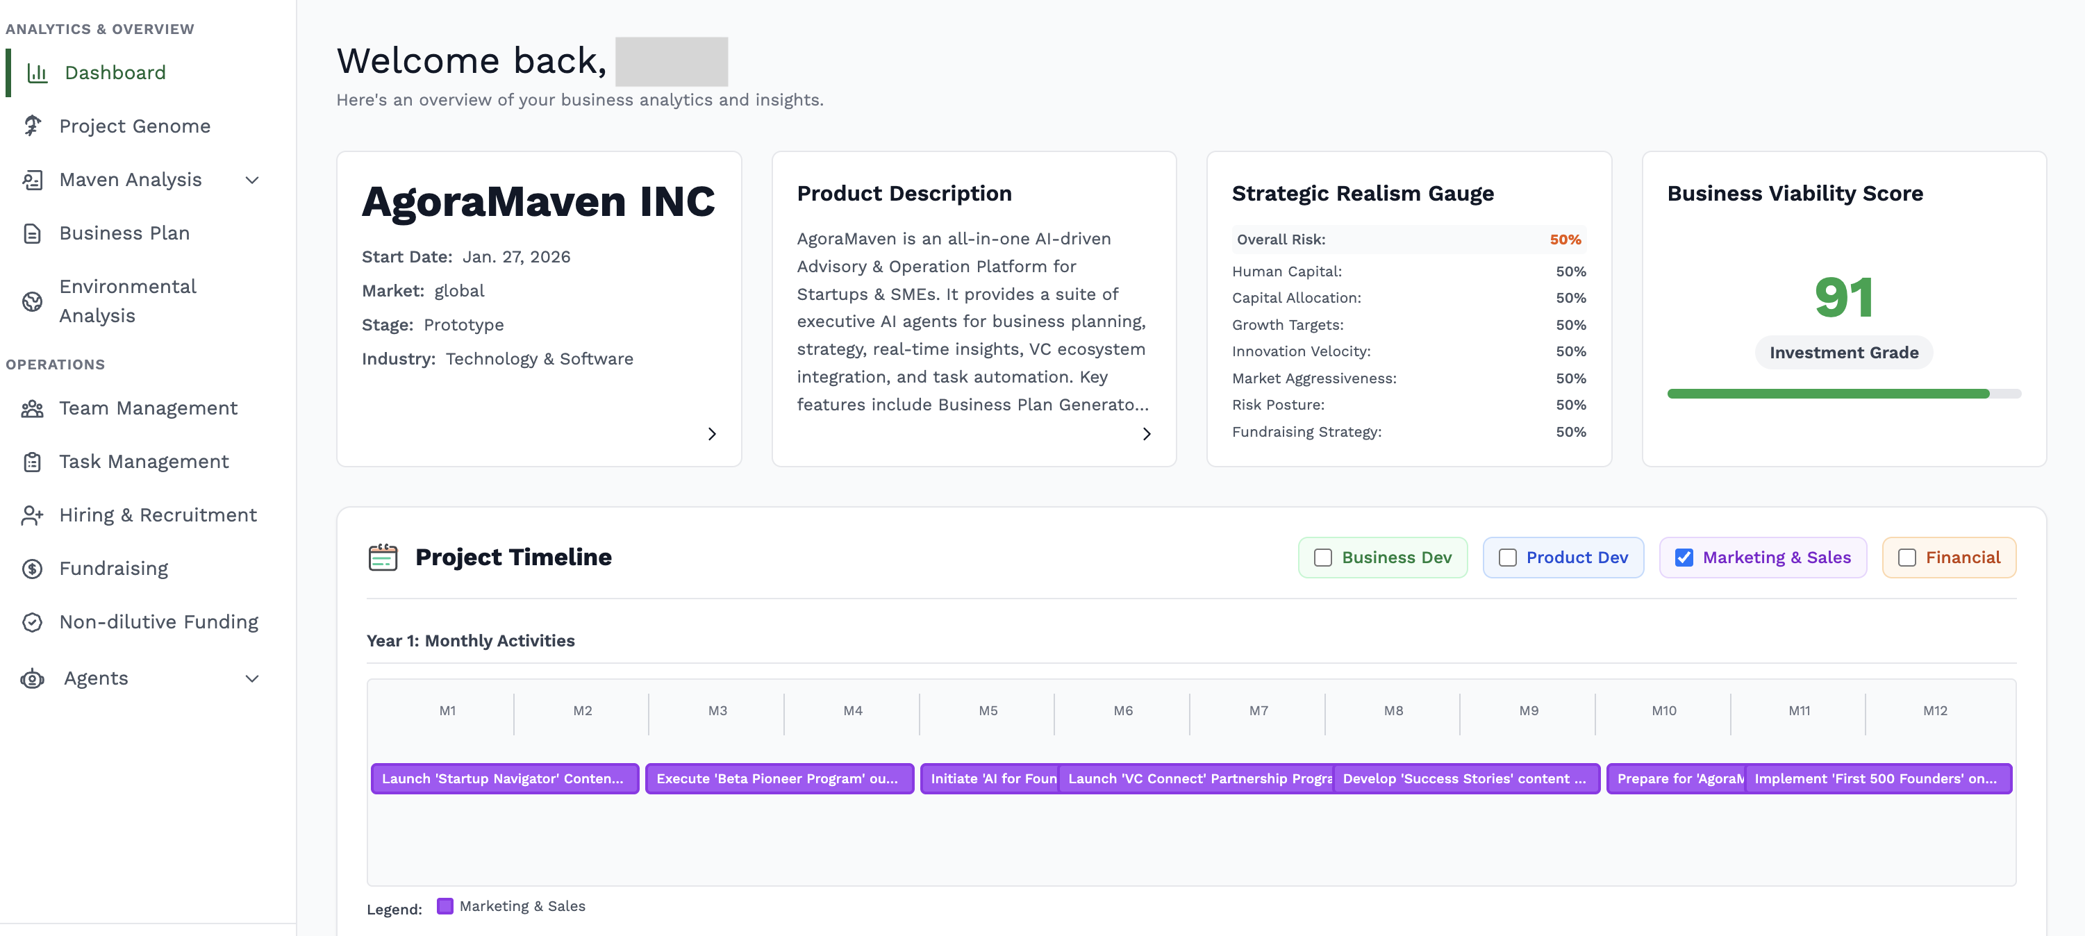Click the Environmental Analysis globe icon
Screen dimensions: 2085x936
point(33,302)
